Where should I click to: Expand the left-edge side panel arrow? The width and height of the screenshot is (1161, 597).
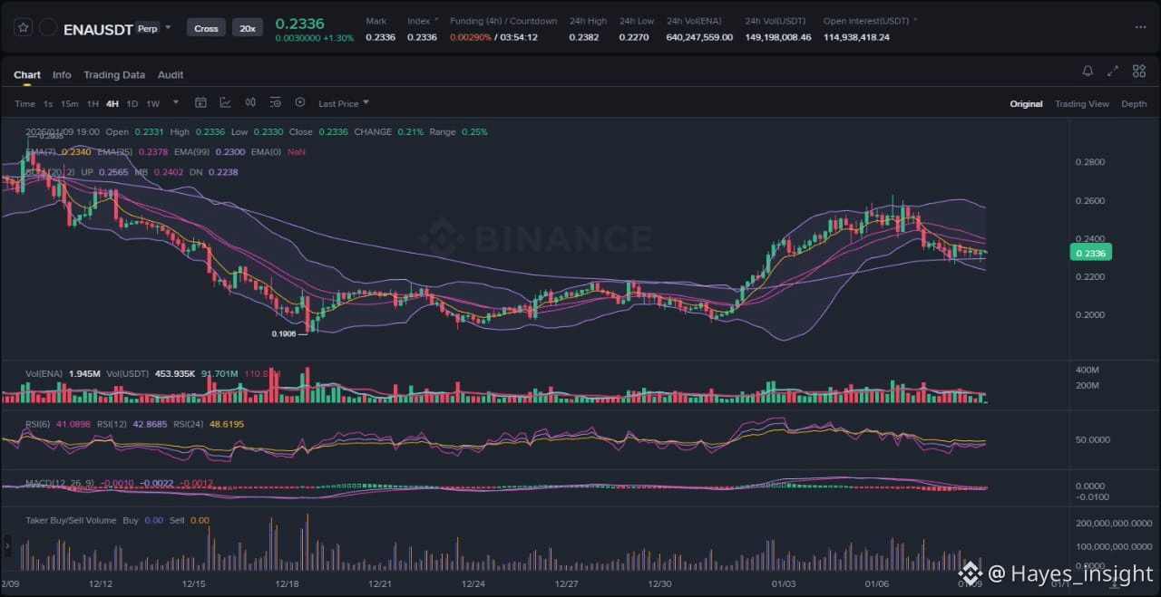[x=7, y=545]
